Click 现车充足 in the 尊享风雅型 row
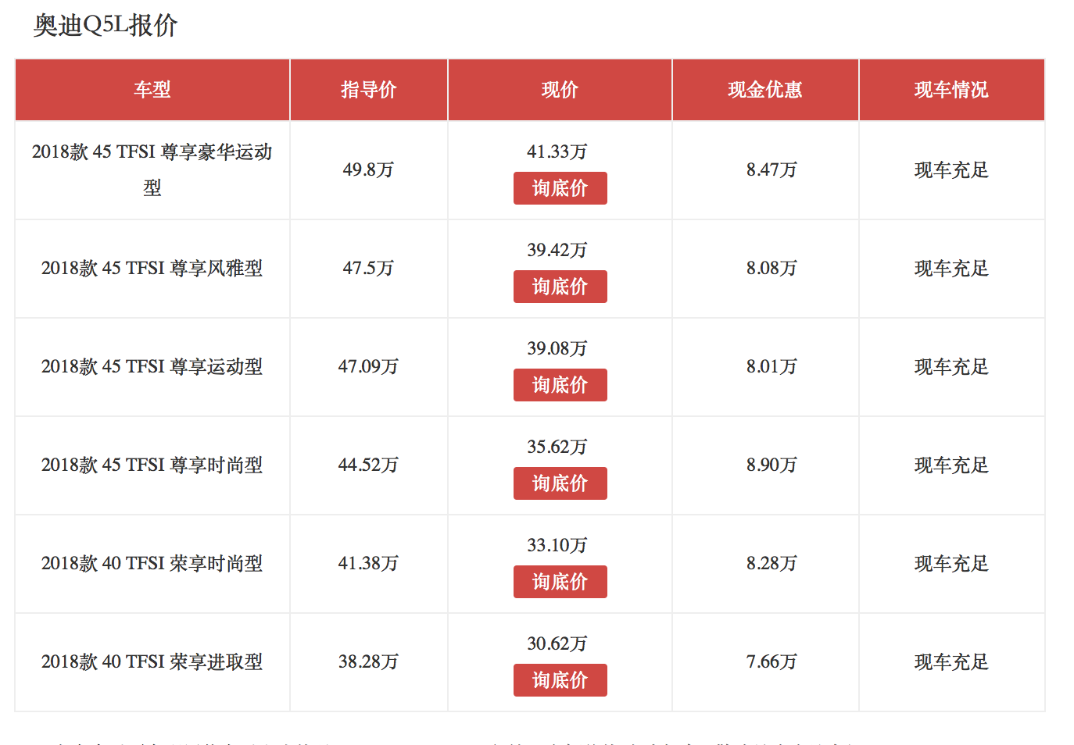The width and height of the screenshot is (1074, 745). coord(951,268)
